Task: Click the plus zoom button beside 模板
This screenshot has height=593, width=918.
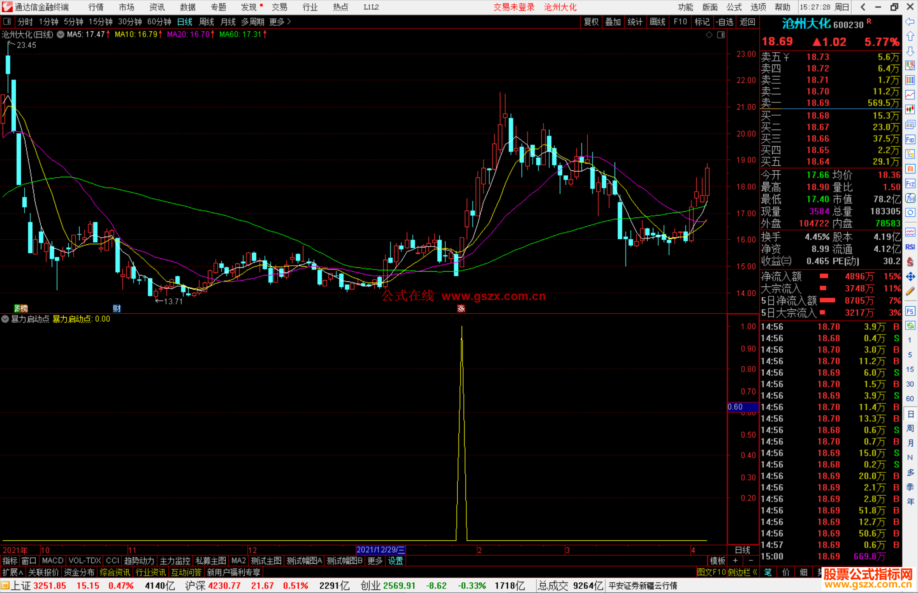Action: coord(735,561)
